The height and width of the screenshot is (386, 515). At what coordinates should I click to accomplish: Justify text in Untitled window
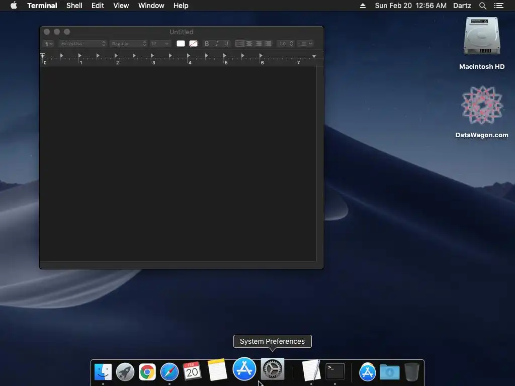pyautogui.click(x=268, y=43)
